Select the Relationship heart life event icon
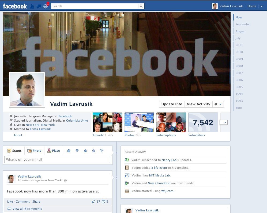 click(x=77, y=150)
